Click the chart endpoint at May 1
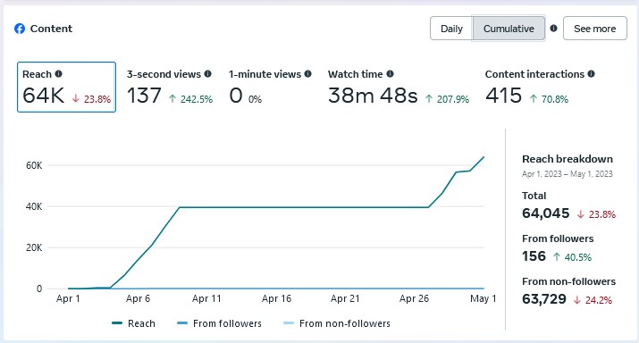 point(483,157)
